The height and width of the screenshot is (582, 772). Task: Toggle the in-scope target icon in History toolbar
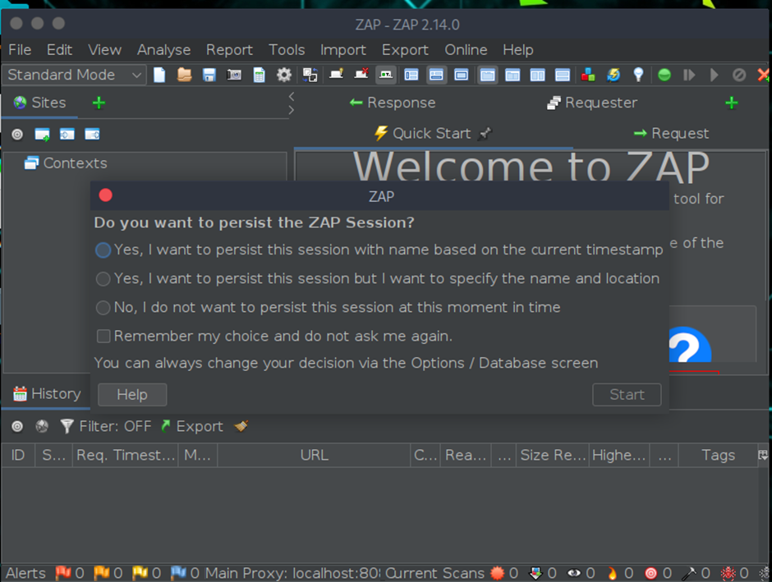click(17, 426)
